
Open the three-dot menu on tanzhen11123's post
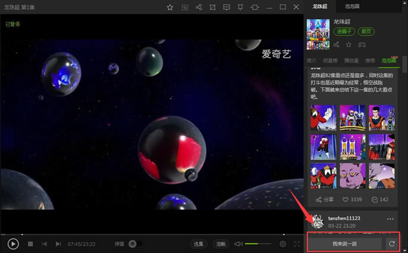click(390, 219)
